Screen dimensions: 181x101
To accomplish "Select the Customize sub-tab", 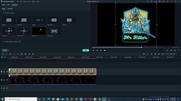I will tap(10, 9).
